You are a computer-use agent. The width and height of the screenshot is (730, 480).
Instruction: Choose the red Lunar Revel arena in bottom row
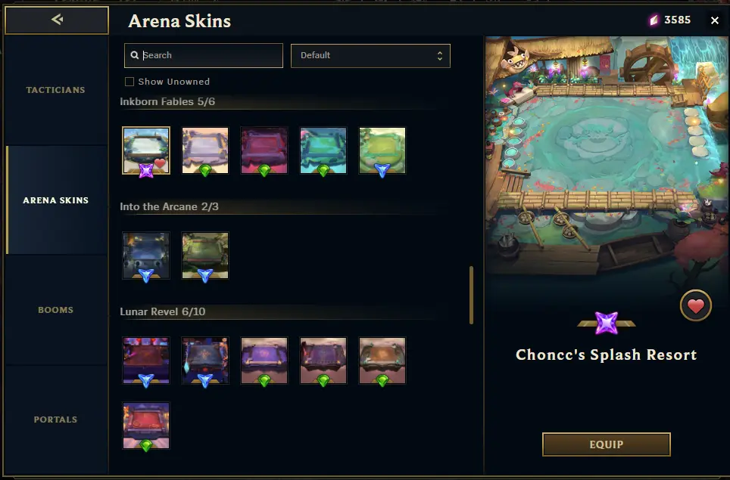click(x=146, y=426)
